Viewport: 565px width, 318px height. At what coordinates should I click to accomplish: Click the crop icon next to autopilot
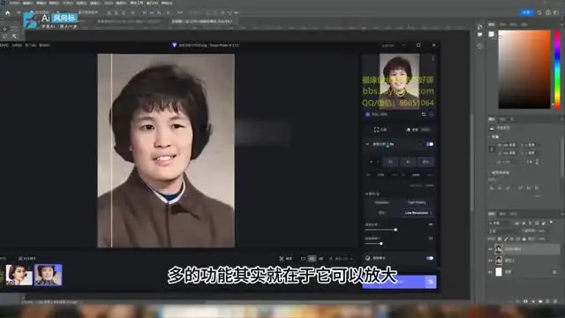click(424, 114)
